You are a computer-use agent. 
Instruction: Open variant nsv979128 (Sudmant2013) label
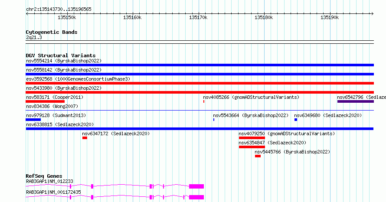tap(56, 115)
